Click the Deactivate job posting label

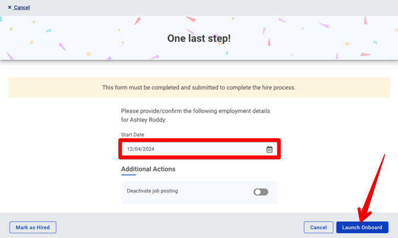pos(152,191)
